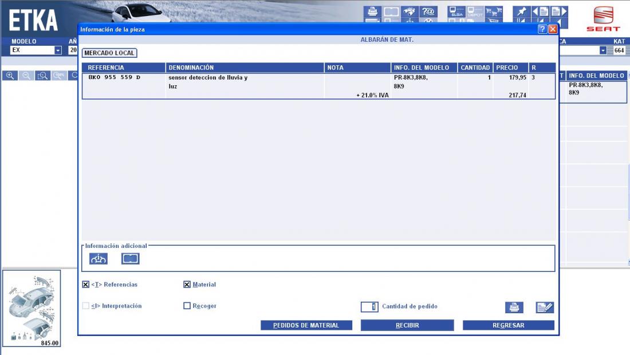
Task: Click the edit note pencil icon
Action: [x=545, y=307]
